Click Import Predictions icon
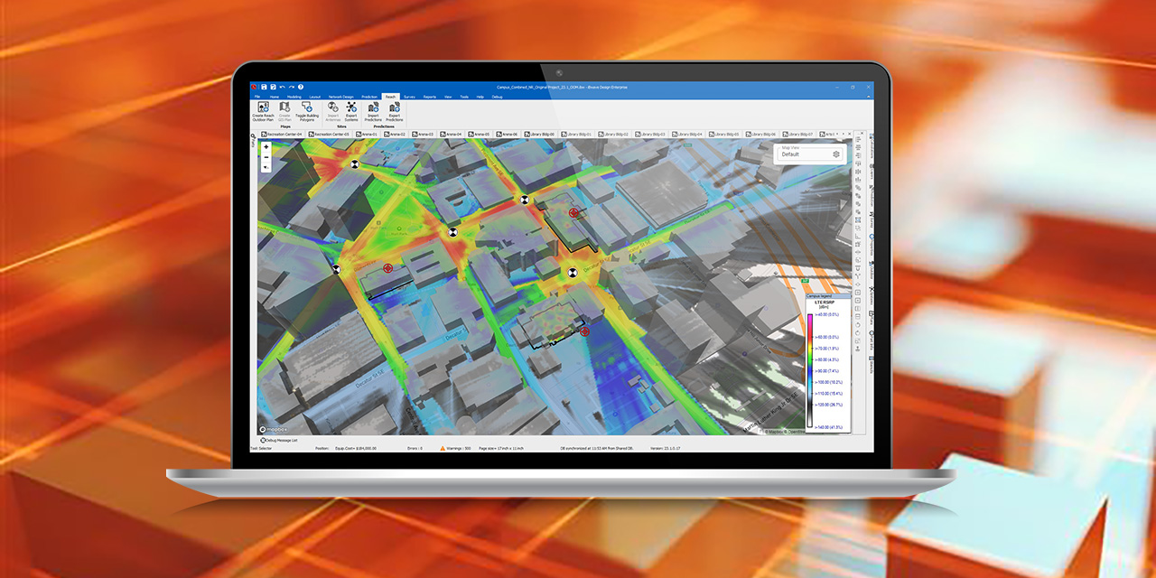The height and width of the screenshot is (578, 1156). [373, 108]
